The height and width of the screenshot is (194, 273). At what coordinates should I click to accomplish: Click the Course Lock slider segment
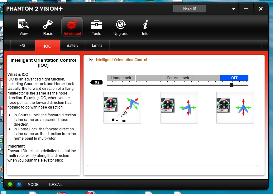(x=178, y=78)
